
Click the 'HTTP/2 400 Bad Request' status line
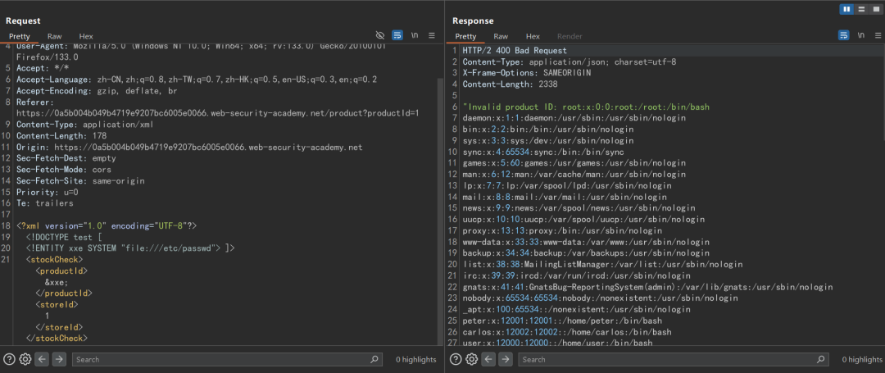click(x=515, y=51)
